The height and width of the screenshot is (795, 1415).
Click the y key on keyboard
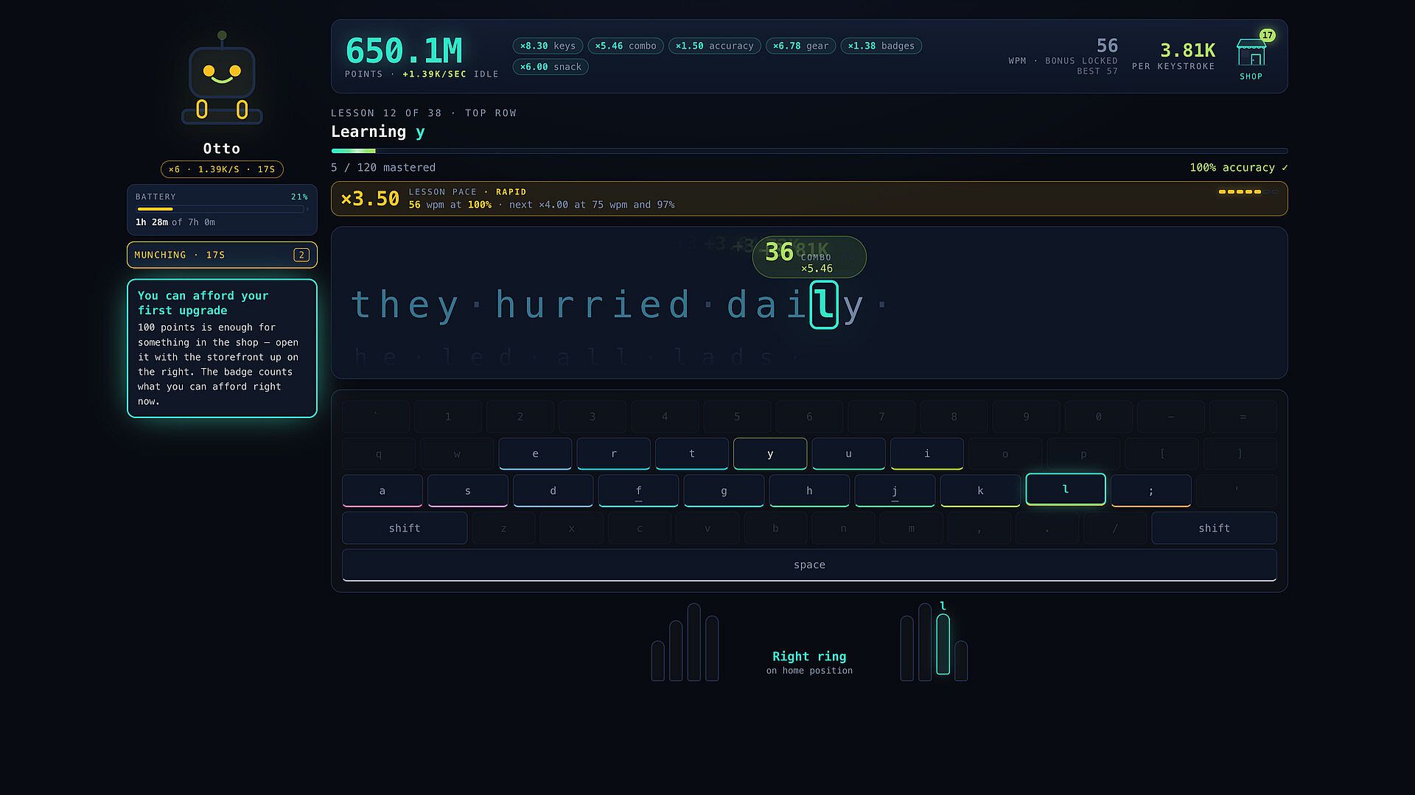[770, 453]
